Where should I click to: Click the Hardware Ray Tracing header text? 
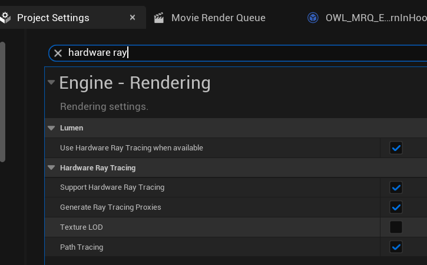[x=98, y=168]
